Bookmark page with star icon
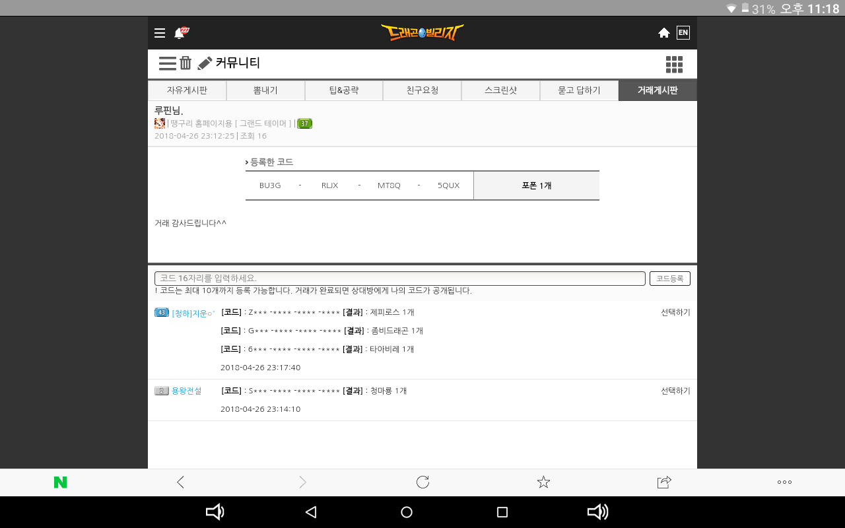The width and height of the screenshot is (845, 528). 543,482
